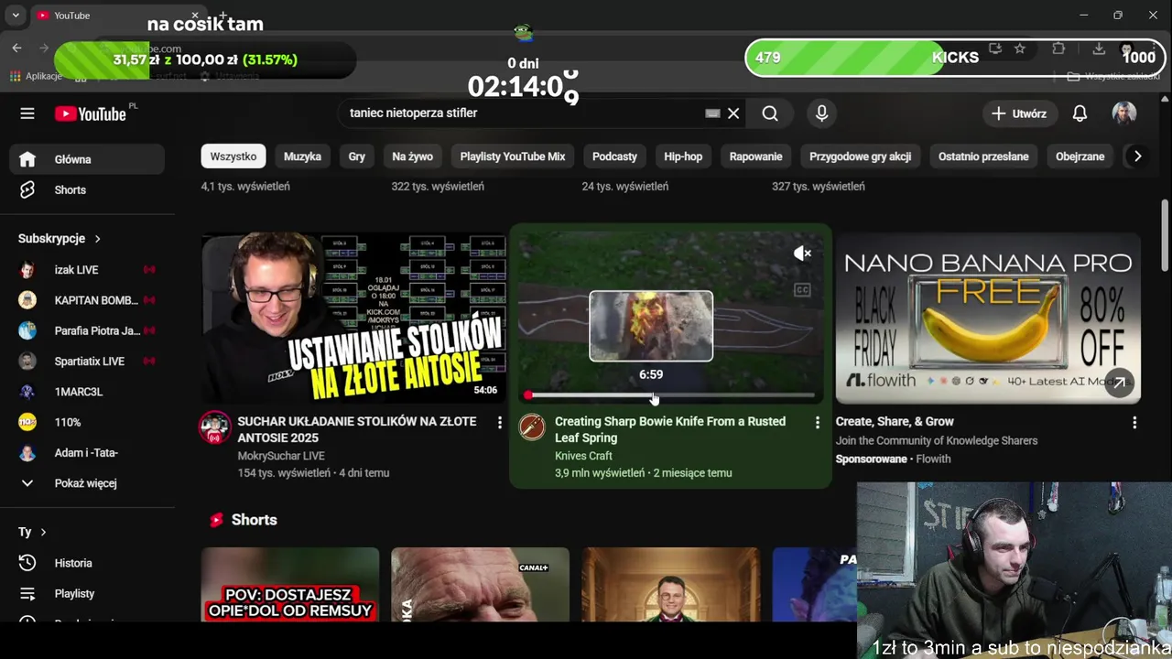
Task: Open POV Dostajesz Opie*dol short thumbnail
Action: pos(290,585)
